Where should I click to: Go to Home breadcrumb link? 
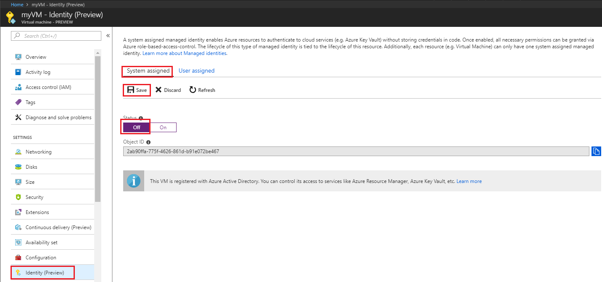17,5
